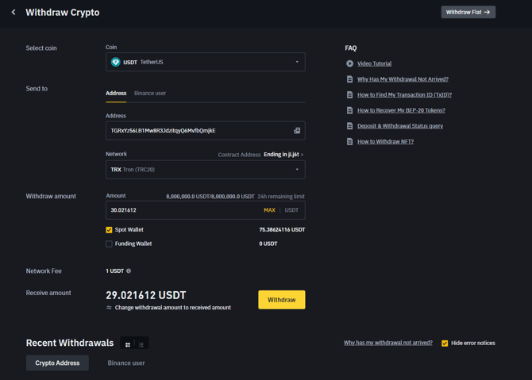This screenshot has height=380, width=532.
Task: Click the 1 USDT network fee value
Action: tap(114, 271)
